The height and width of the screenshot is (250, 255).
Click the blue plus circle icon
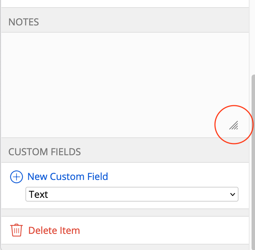16,177
